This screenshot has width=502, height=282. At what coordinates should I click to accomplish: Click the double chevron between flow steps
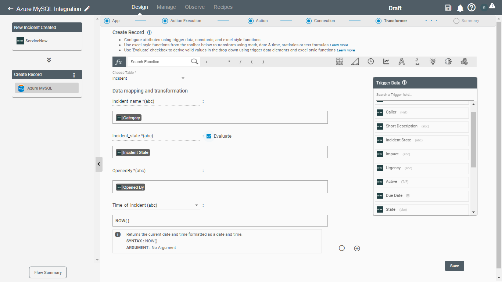(49, 60)
